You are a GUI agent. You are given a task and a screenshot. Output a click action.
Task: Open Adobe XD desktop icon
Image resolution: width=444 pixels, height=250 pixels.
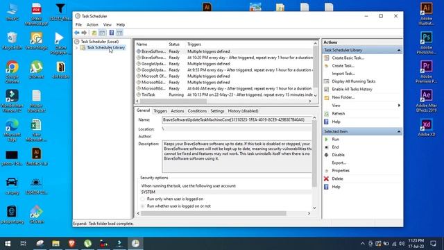[426, 128]
